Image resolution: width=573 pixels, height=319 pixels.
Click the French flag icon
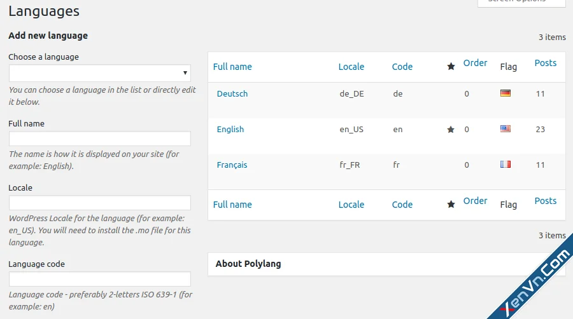506,165
